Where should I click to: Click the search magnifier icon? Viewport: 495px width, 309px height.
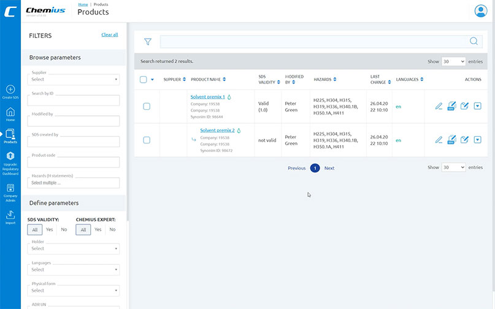pos(473,41)
